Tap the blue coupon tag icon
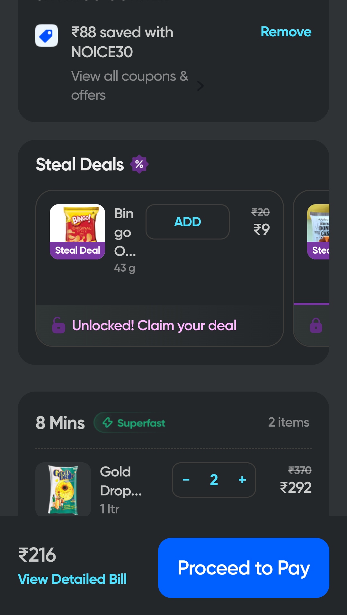 [47, 36]
